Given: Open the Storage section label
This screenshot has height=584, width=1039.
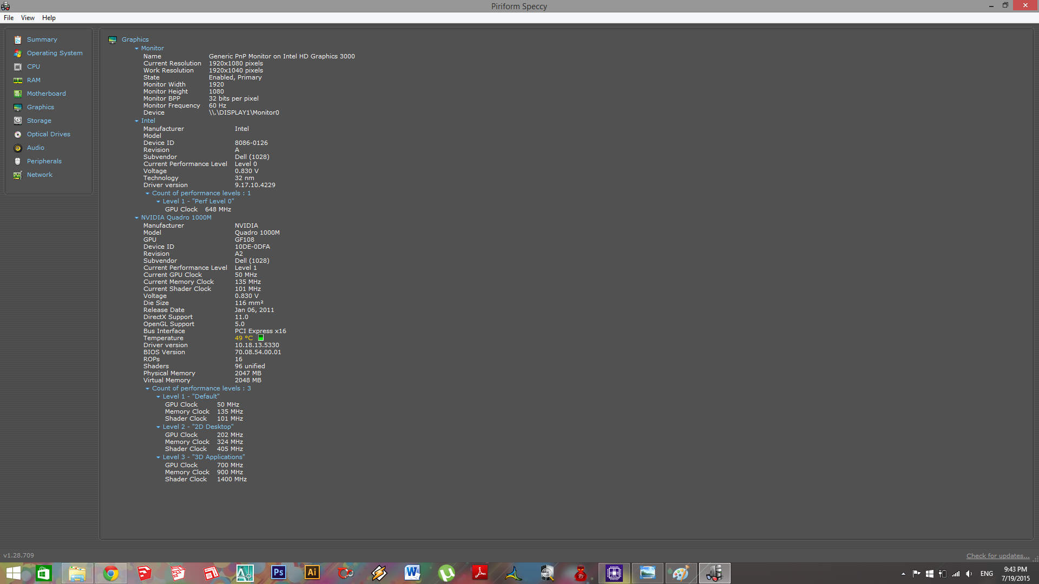Looking at the screenshot, I should (x=39, y=121).
